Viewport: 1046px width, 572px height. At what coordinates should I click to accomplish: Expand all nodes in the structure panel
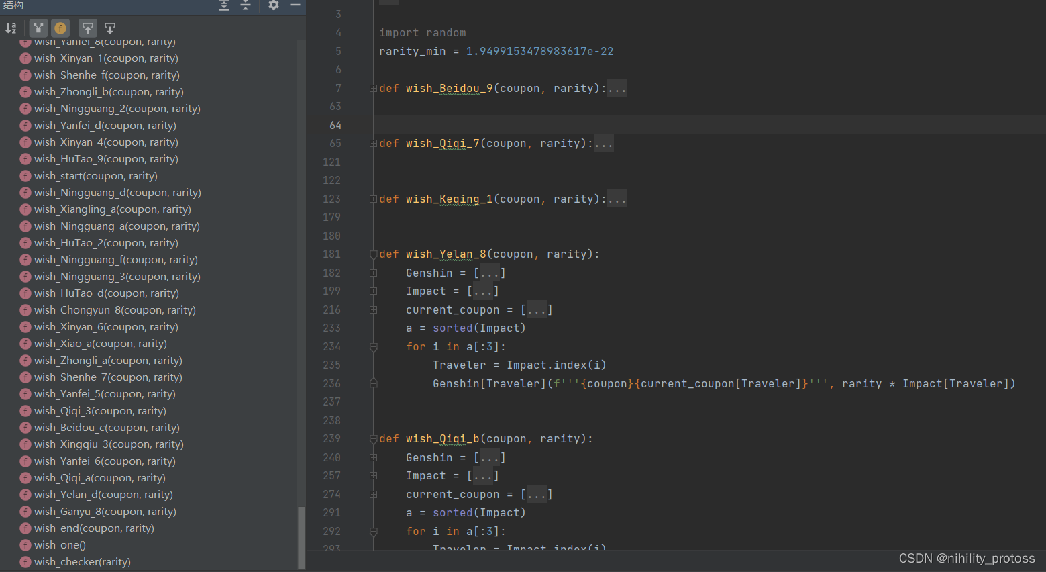[x=224, y=5]
